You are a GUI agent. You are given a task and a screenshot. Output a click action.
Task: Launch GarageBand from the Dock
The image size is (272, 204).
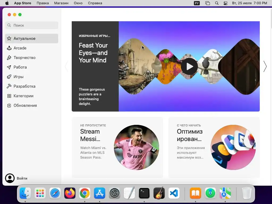coord(159,193)
